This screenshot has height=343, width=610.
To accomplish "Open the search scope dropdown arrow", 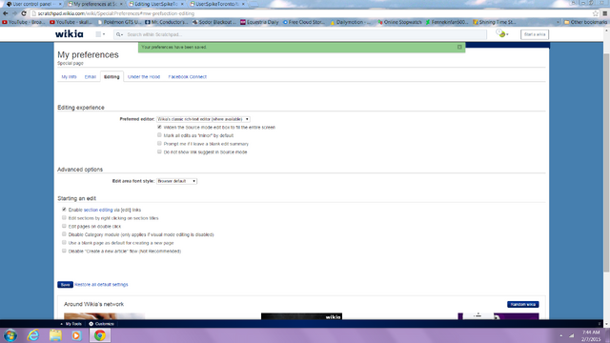I will click(x=120, y=34).
